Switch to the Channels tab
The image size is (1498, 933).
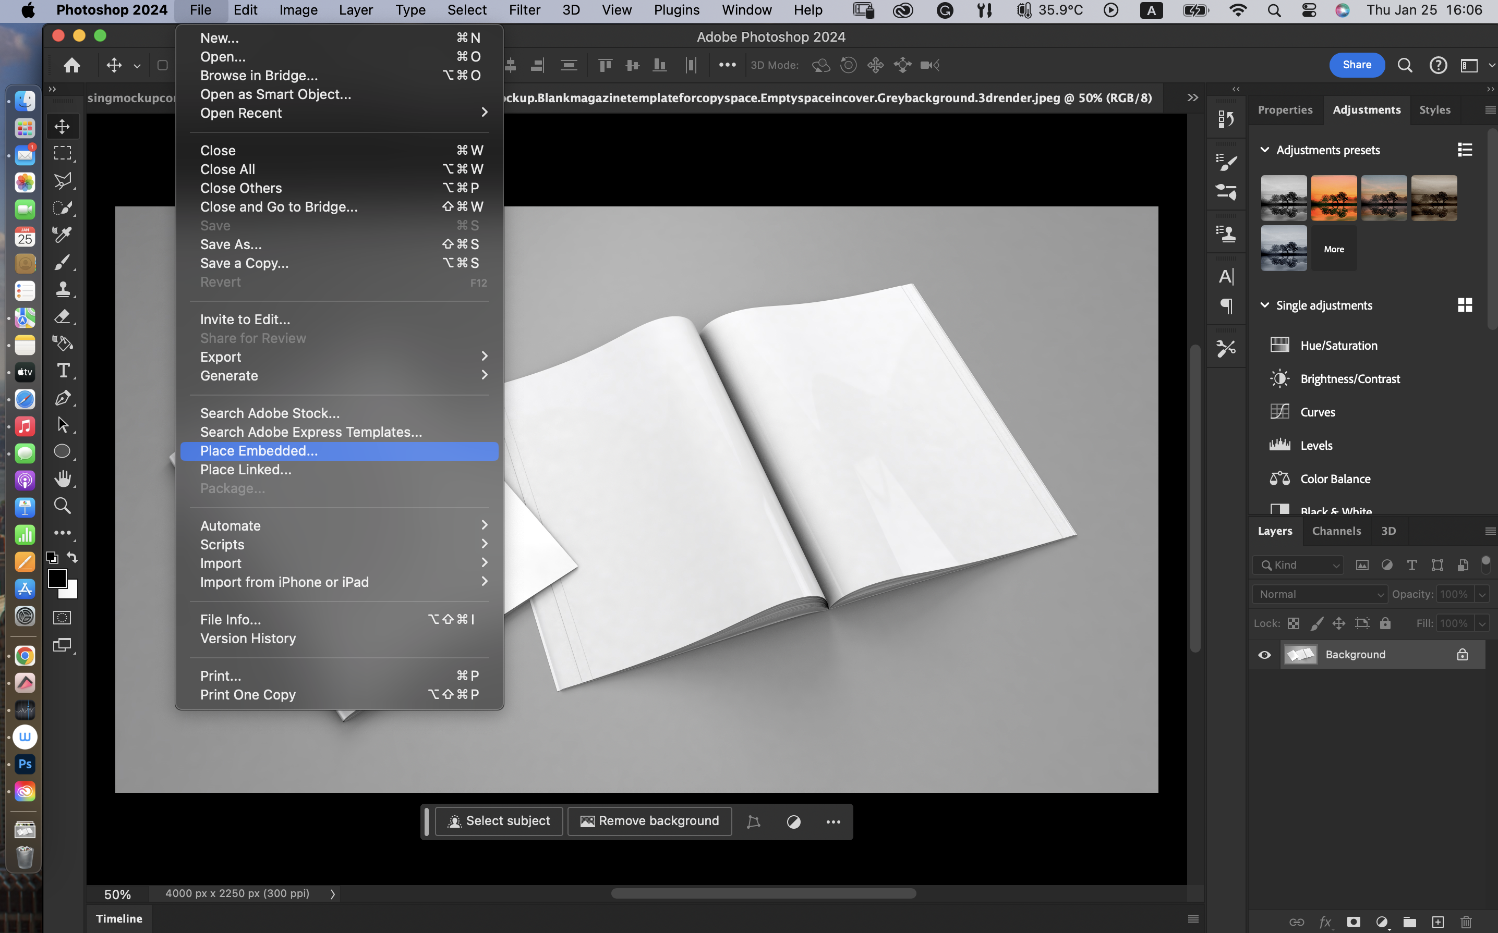coord(1336,531)
